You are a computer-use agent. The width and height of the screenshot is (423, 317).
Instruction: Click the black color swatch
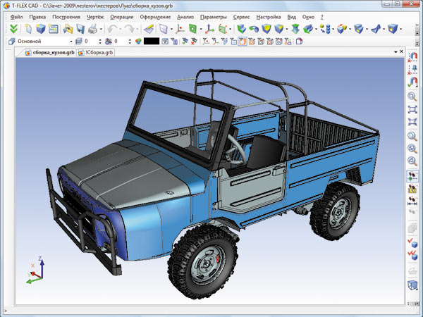(151, 42)
